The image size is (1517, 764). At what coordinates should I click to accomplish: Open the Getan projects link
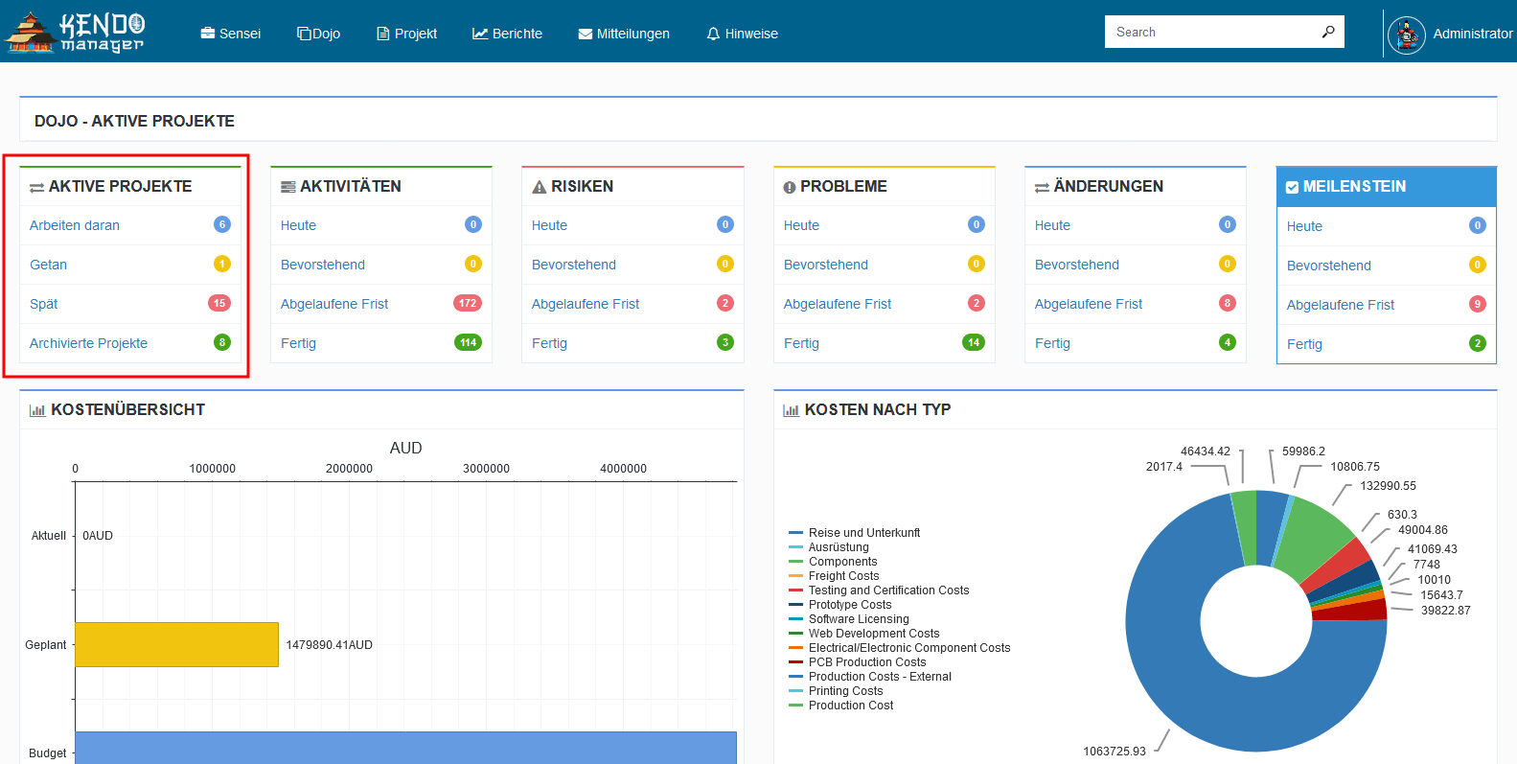[48, 265]
